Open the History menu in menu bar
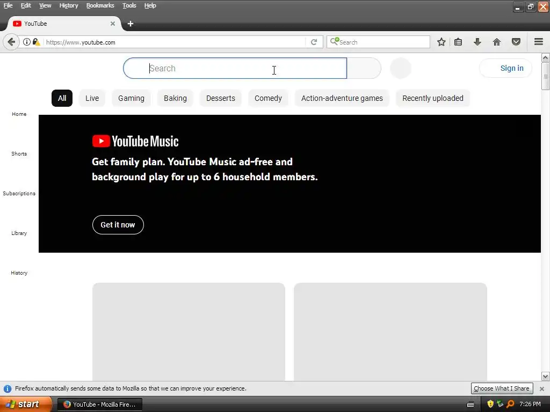Image resolution: width=550 pixels, height=412 pixels. (x=69, y=5)
